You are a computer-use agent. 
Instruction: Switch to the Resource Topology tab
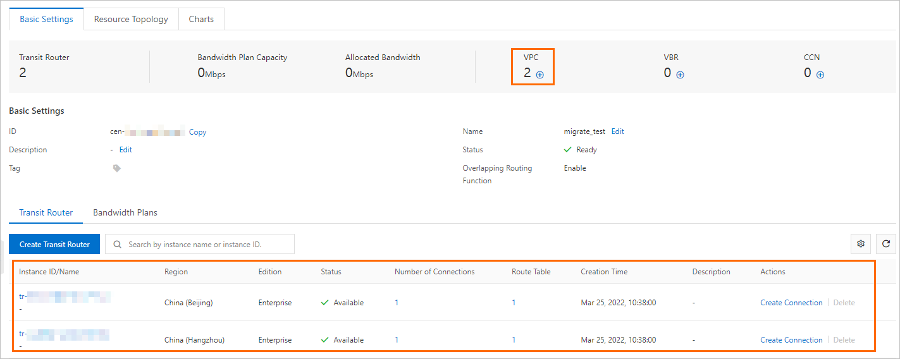131,19
